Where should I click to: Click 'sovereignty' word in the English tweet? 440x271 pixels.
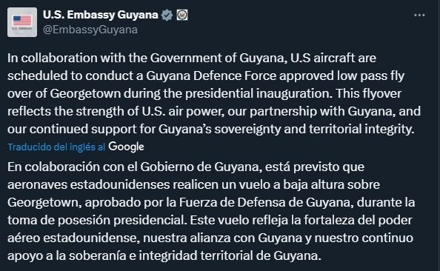pos(248,130)
